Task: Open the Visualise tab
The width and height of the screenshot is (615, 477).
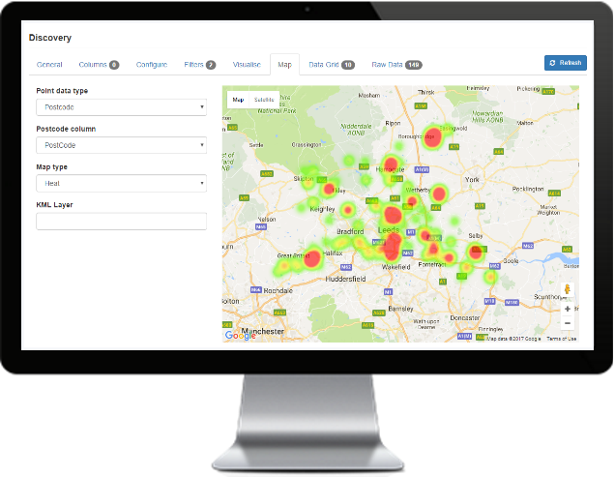Action: point(247,65)
